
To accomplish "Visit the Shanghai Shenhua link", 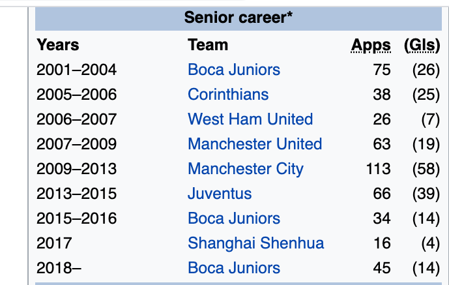I will 255,243.
